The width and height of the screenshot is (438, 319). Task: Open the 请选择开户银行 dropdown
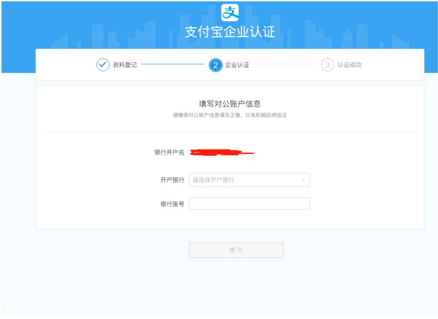[249, 180]
